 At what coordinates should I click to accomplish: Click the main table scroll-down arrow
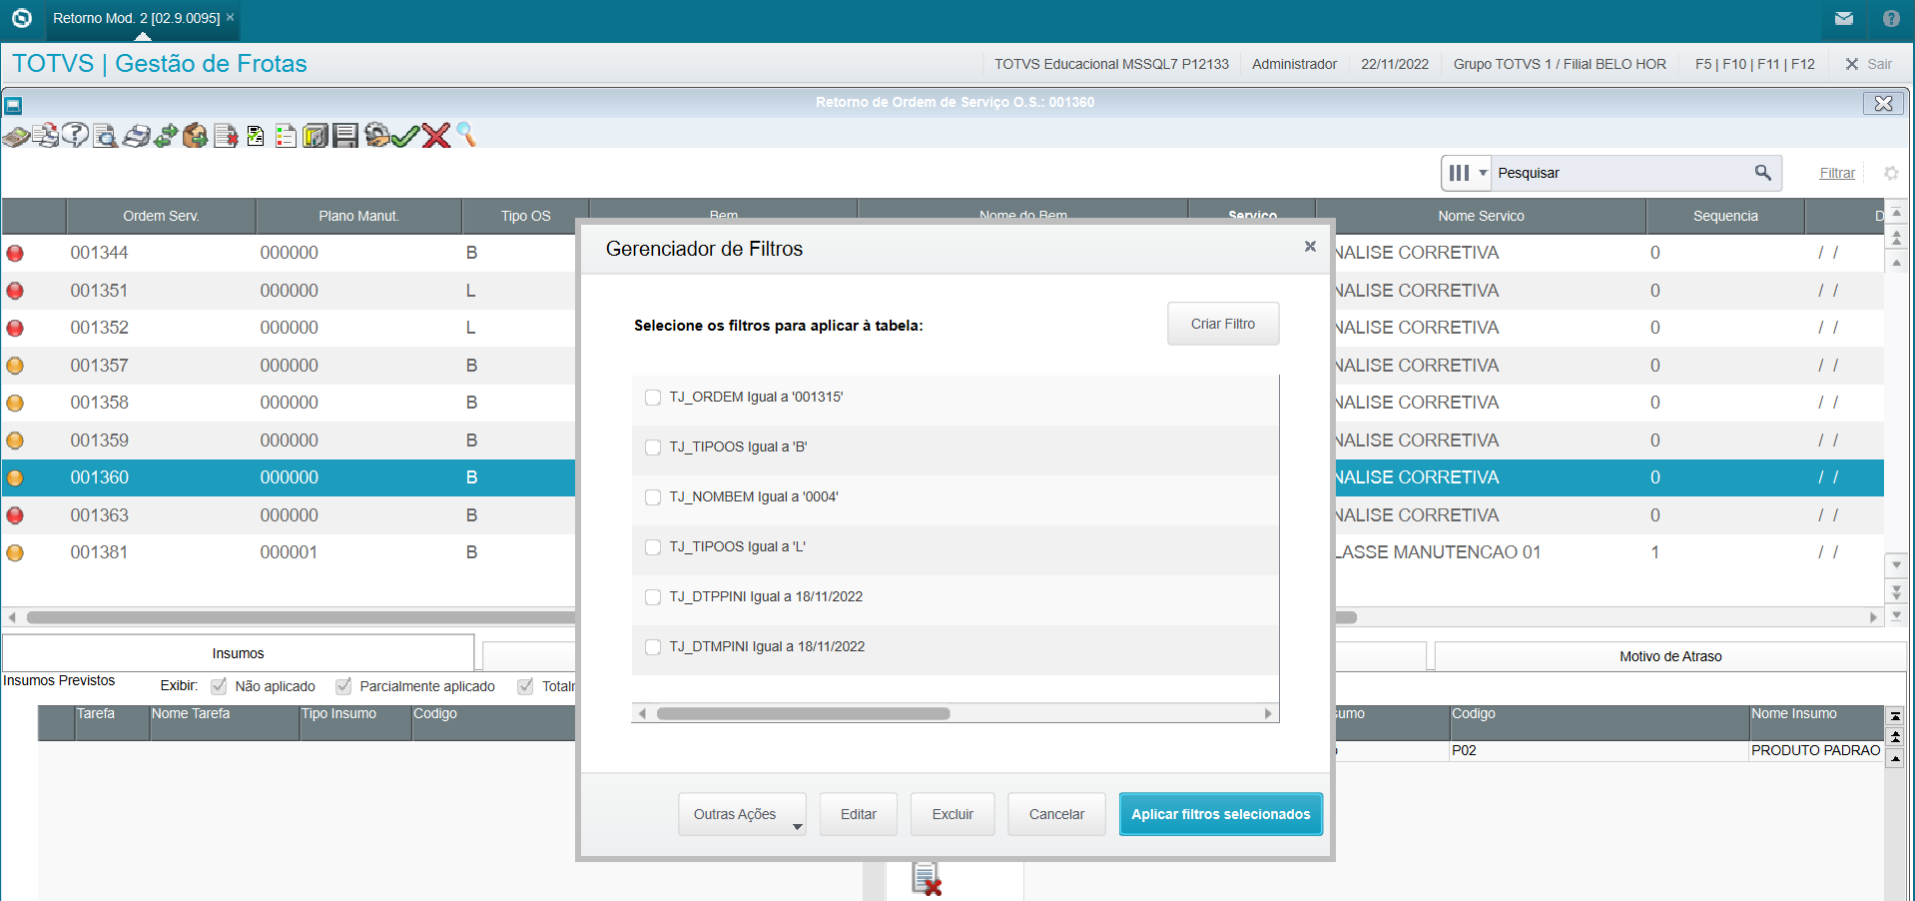[1896, 565]
